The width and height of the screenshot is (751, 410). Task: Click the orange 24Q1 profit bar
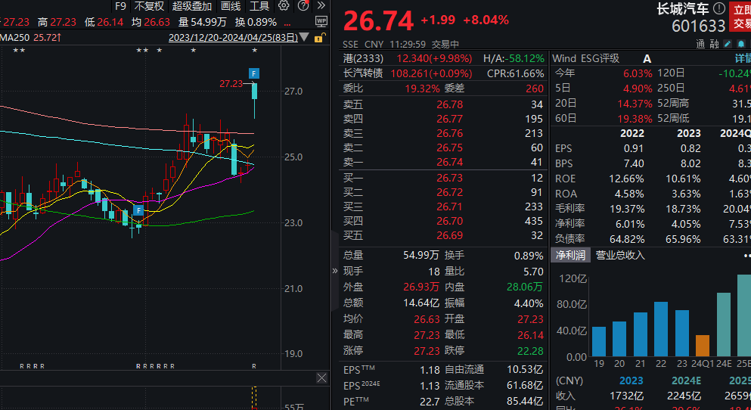[703, 346]
